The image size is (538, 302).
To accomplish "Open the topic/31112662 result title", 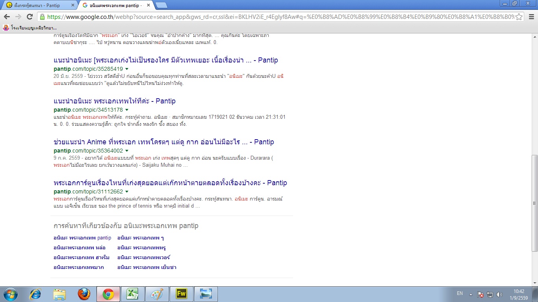I will [170, 183].
